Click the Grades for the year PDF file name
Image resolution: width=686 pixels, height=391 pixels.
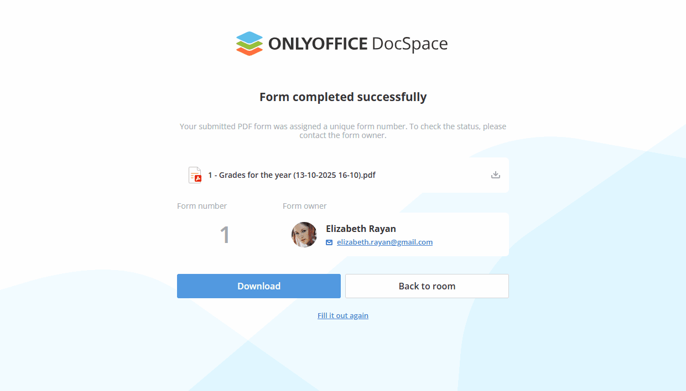tap(292, 175)
